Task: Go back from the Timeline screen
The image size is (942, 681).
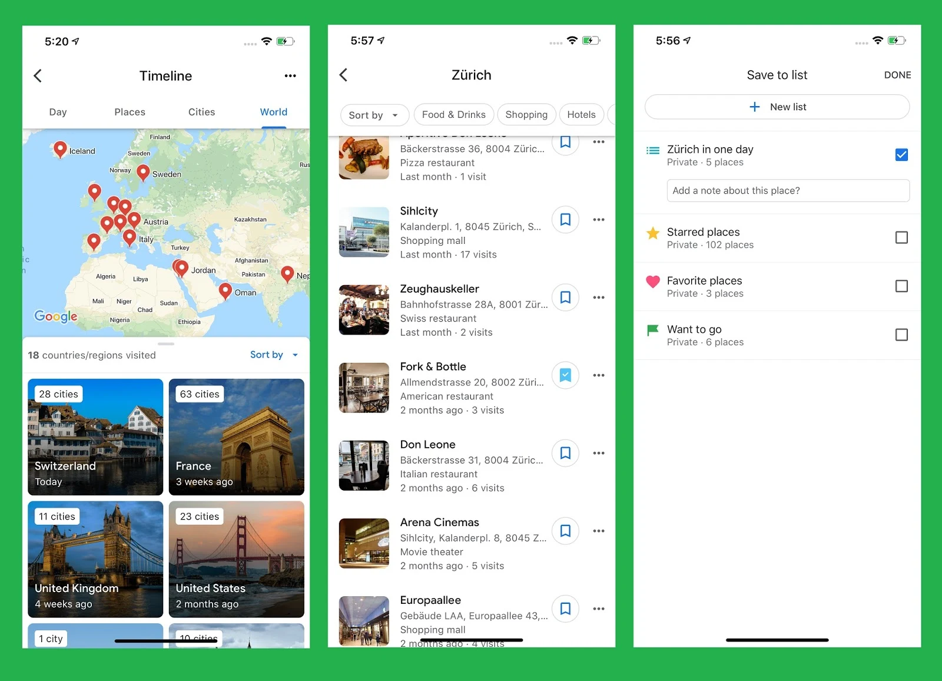Action: coord(38,75)
